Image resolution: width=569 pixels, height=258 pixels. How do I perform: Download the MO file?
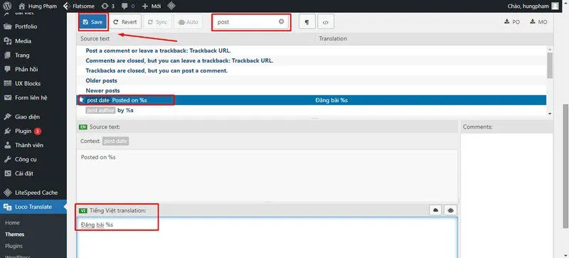tap(538, 22)
